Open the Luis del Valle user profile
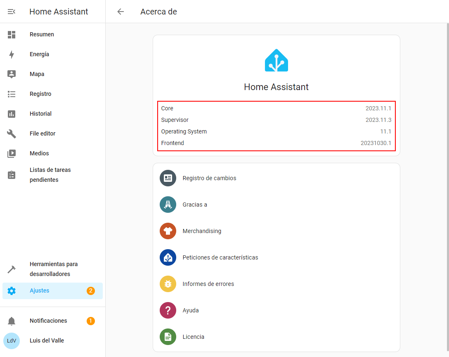449x357 pixels. pos(47,341)
